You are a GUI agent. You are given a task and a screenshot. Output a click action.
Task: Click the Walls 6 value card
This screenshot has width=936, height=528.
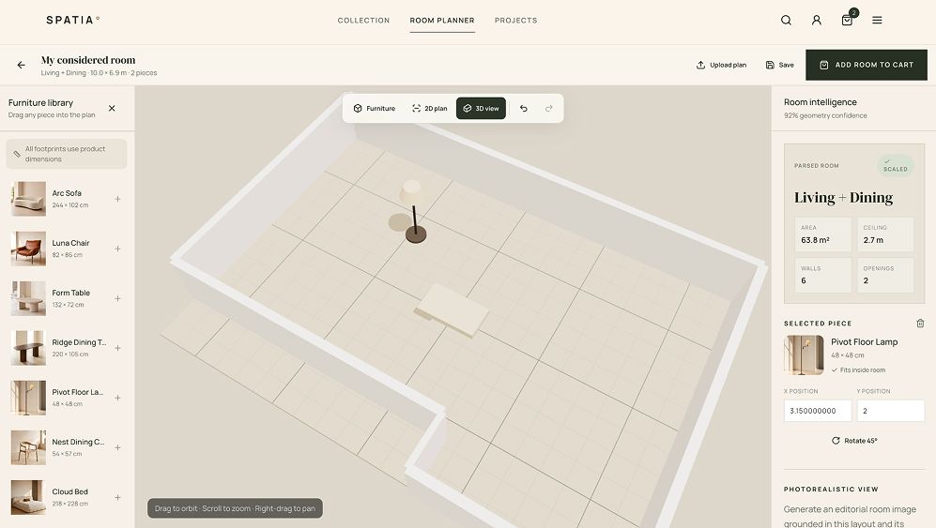[x=823, y=275]
